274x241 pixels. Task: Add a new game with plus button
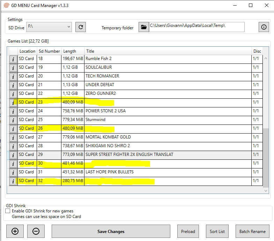(15, 231)
